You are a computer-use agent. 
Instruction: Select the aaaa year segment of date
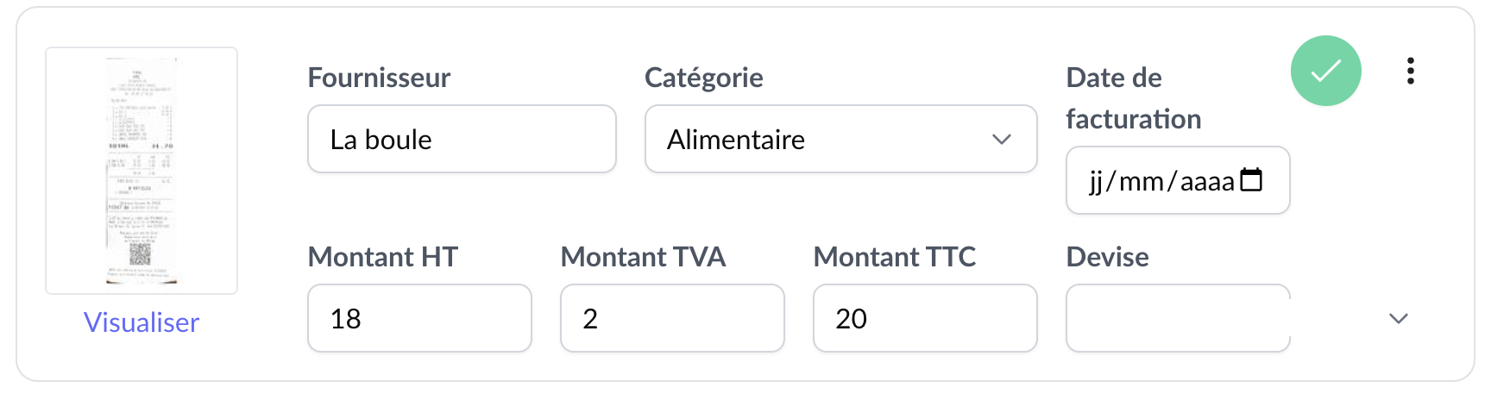tap(1206, 182)
